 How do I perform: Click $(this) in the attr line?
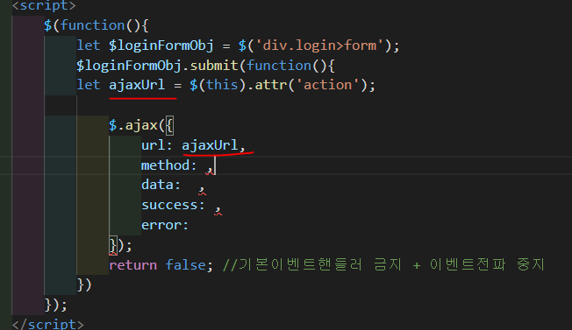click(218, 86)
